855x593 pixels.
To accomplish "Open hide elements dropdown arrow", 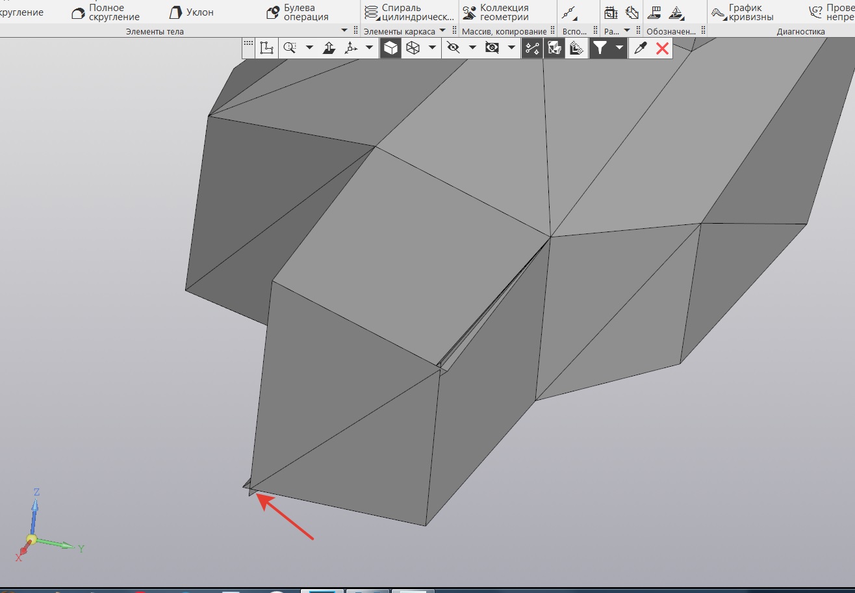I will (472, 47).
